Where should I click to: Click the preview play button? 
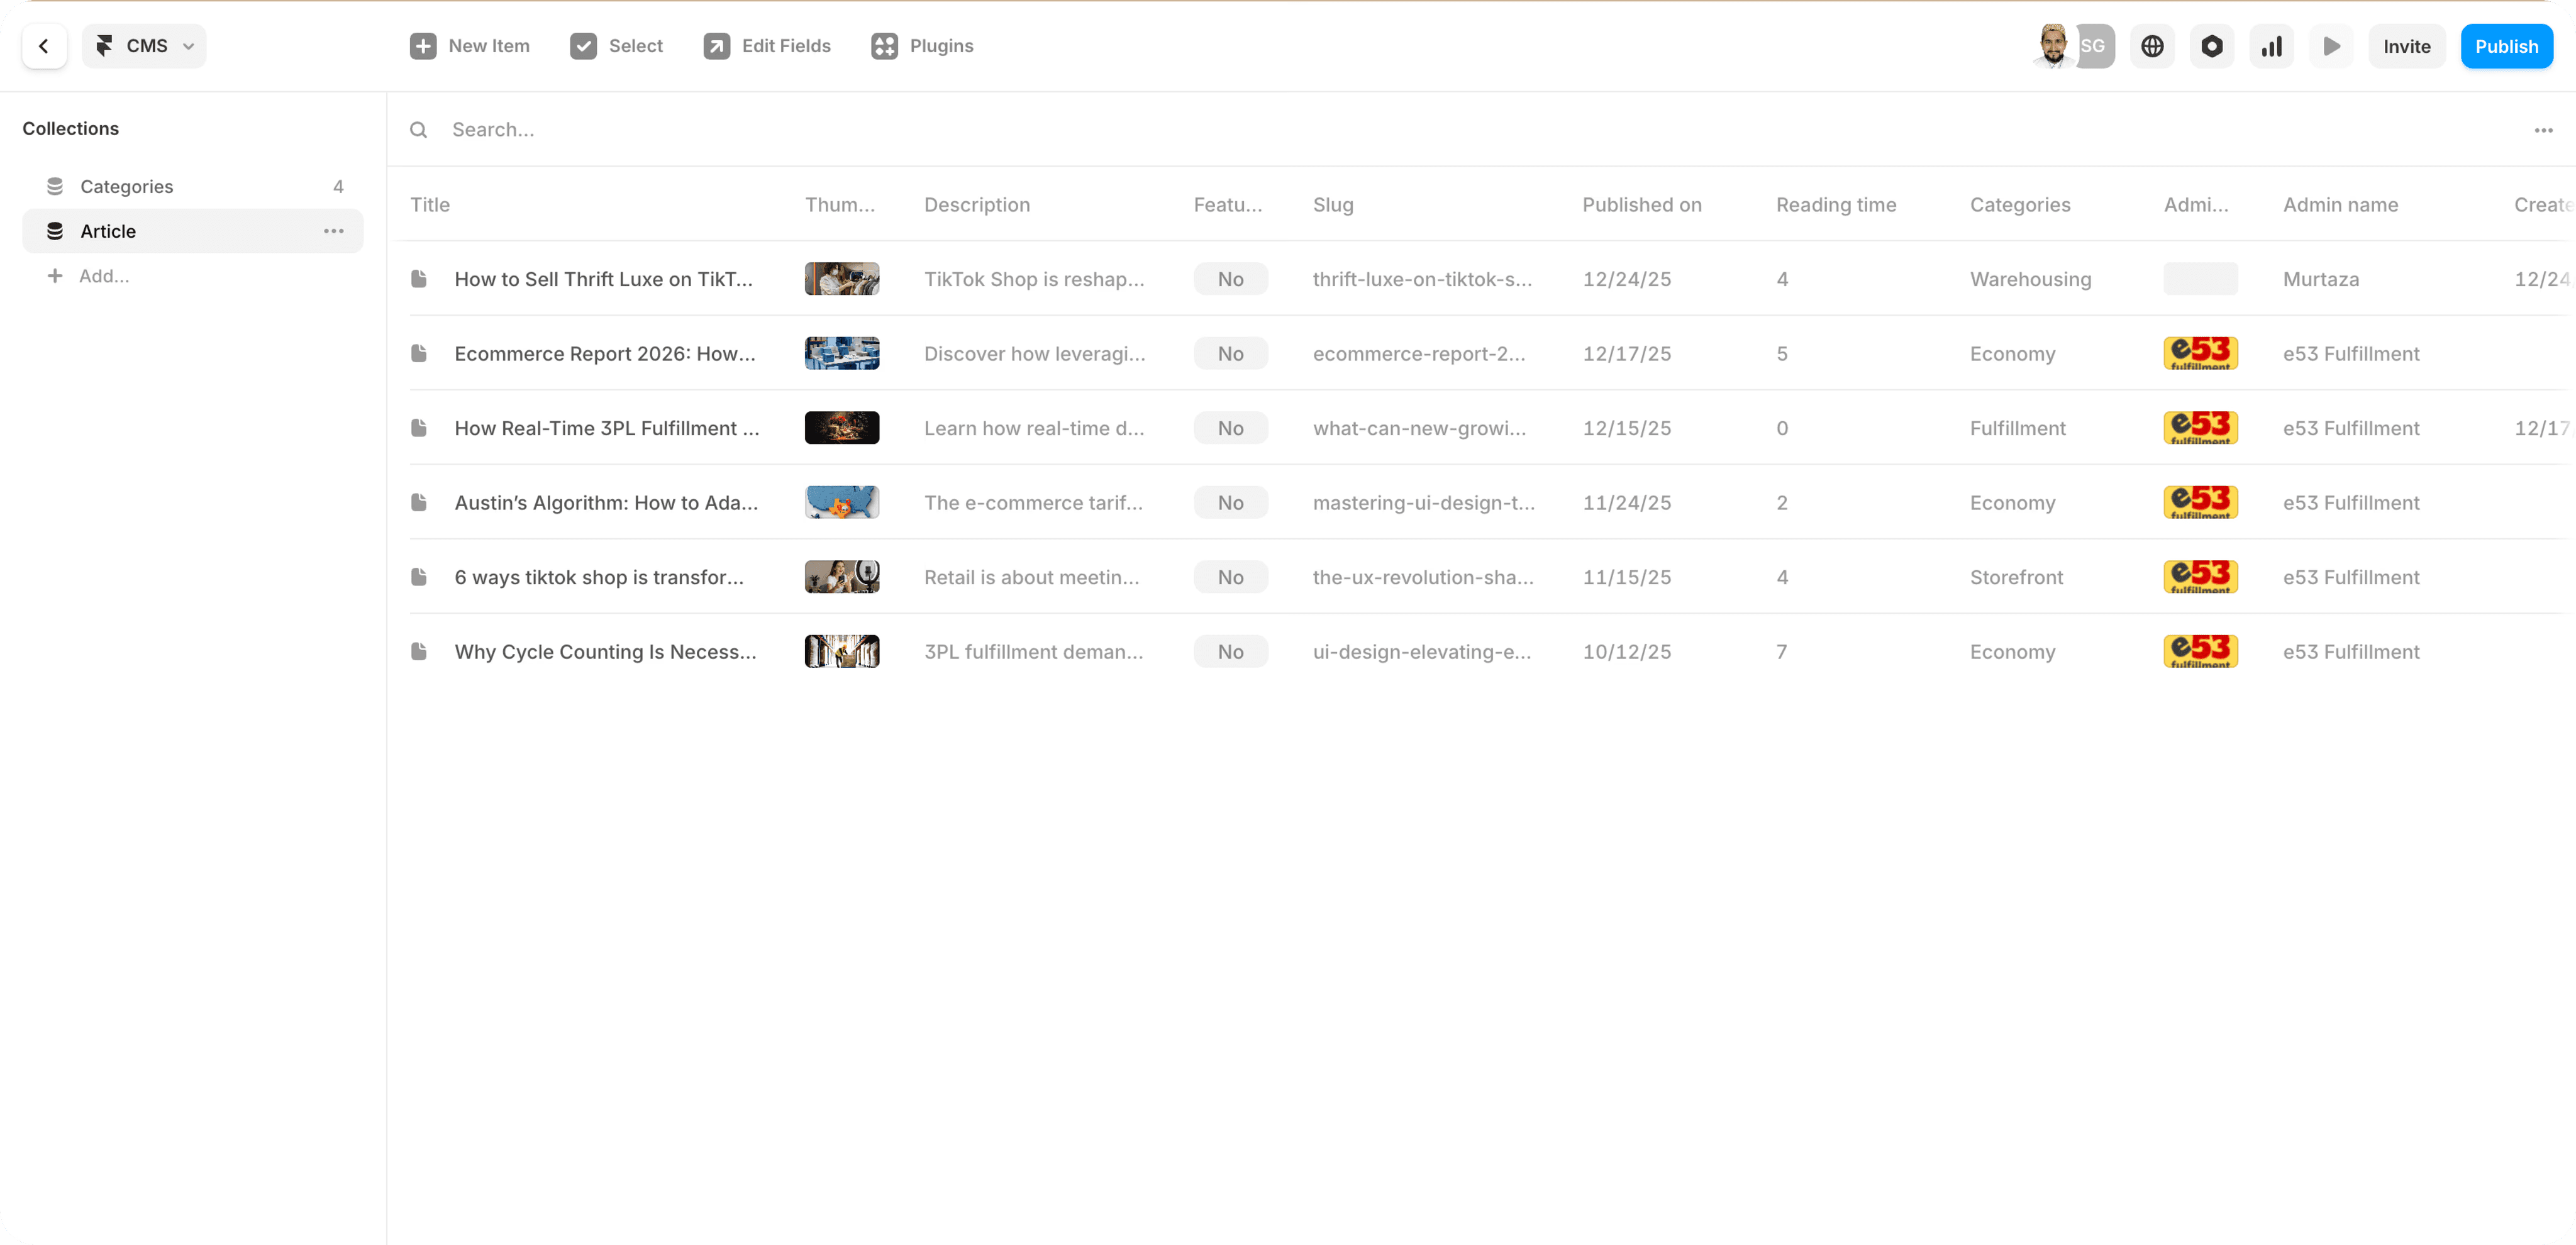pos(2331,46)
